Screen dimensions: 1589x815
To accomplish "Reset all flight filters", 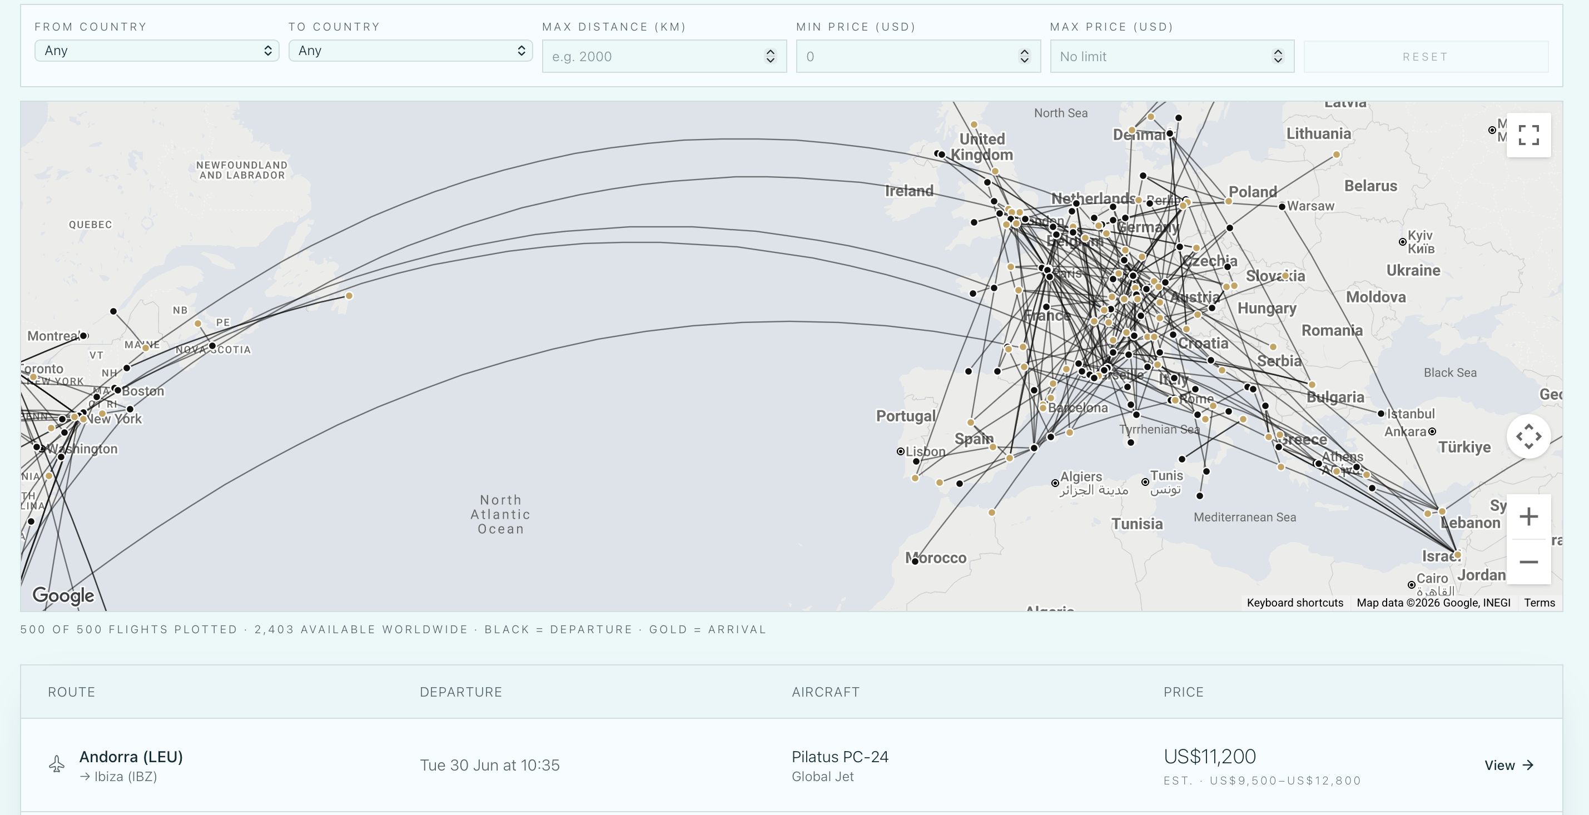I will pos(1426,57).
